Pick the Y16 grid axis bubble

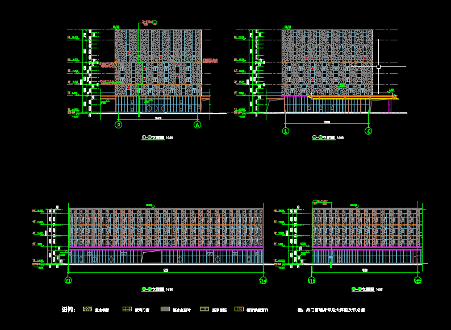click(x=311, y=281)
